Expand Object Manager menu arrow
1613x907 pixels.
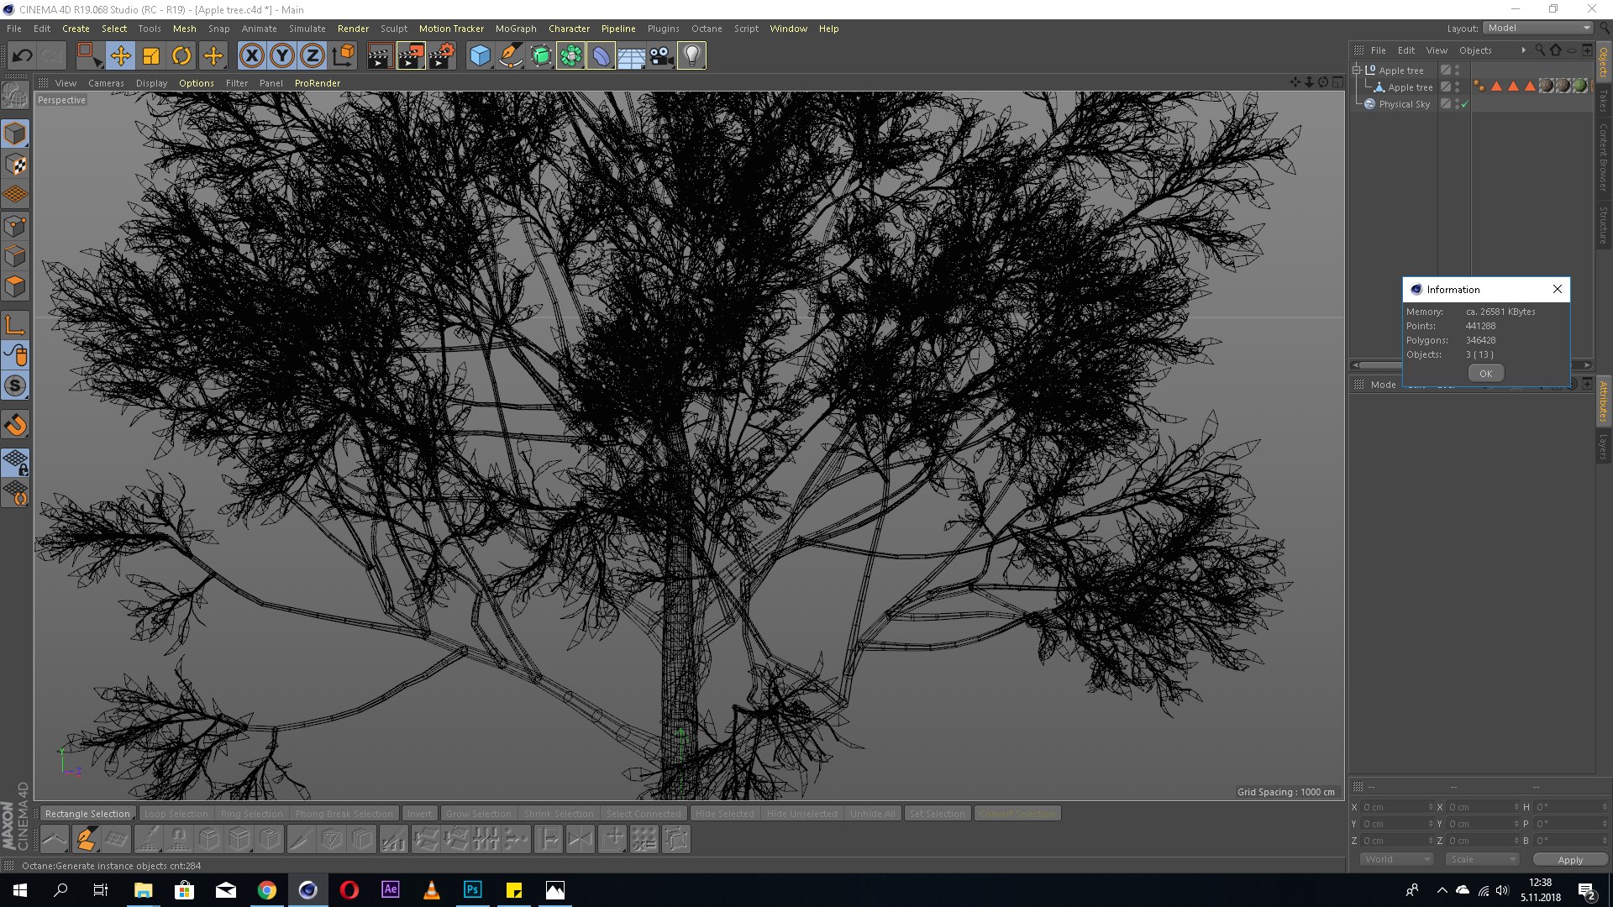click(x=1523, y=50)
